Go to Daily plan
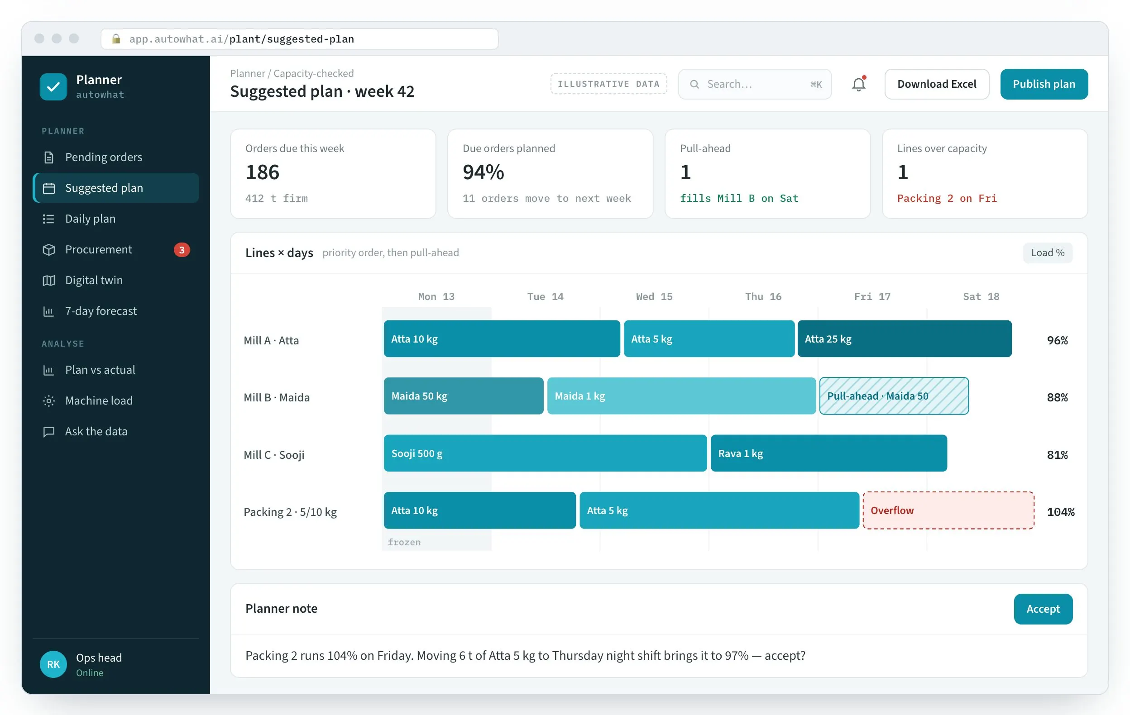This screenshot has width=1130, height=715. pos(115,219)
